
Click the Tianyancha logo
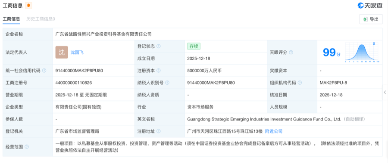click(370, 6)
